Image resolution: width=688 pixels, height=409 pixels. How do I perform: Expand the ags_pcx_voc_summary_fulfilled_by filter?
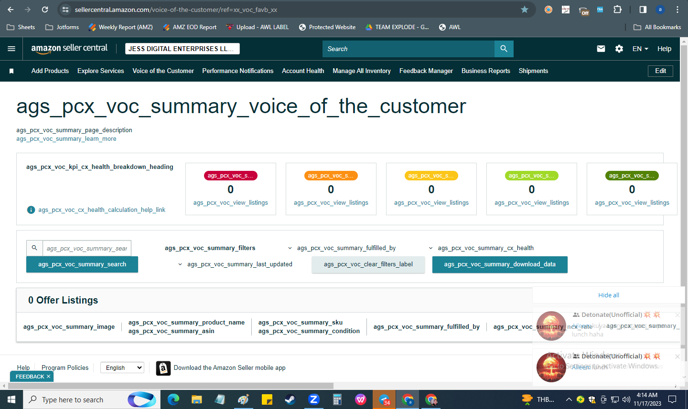coord(342,248)
